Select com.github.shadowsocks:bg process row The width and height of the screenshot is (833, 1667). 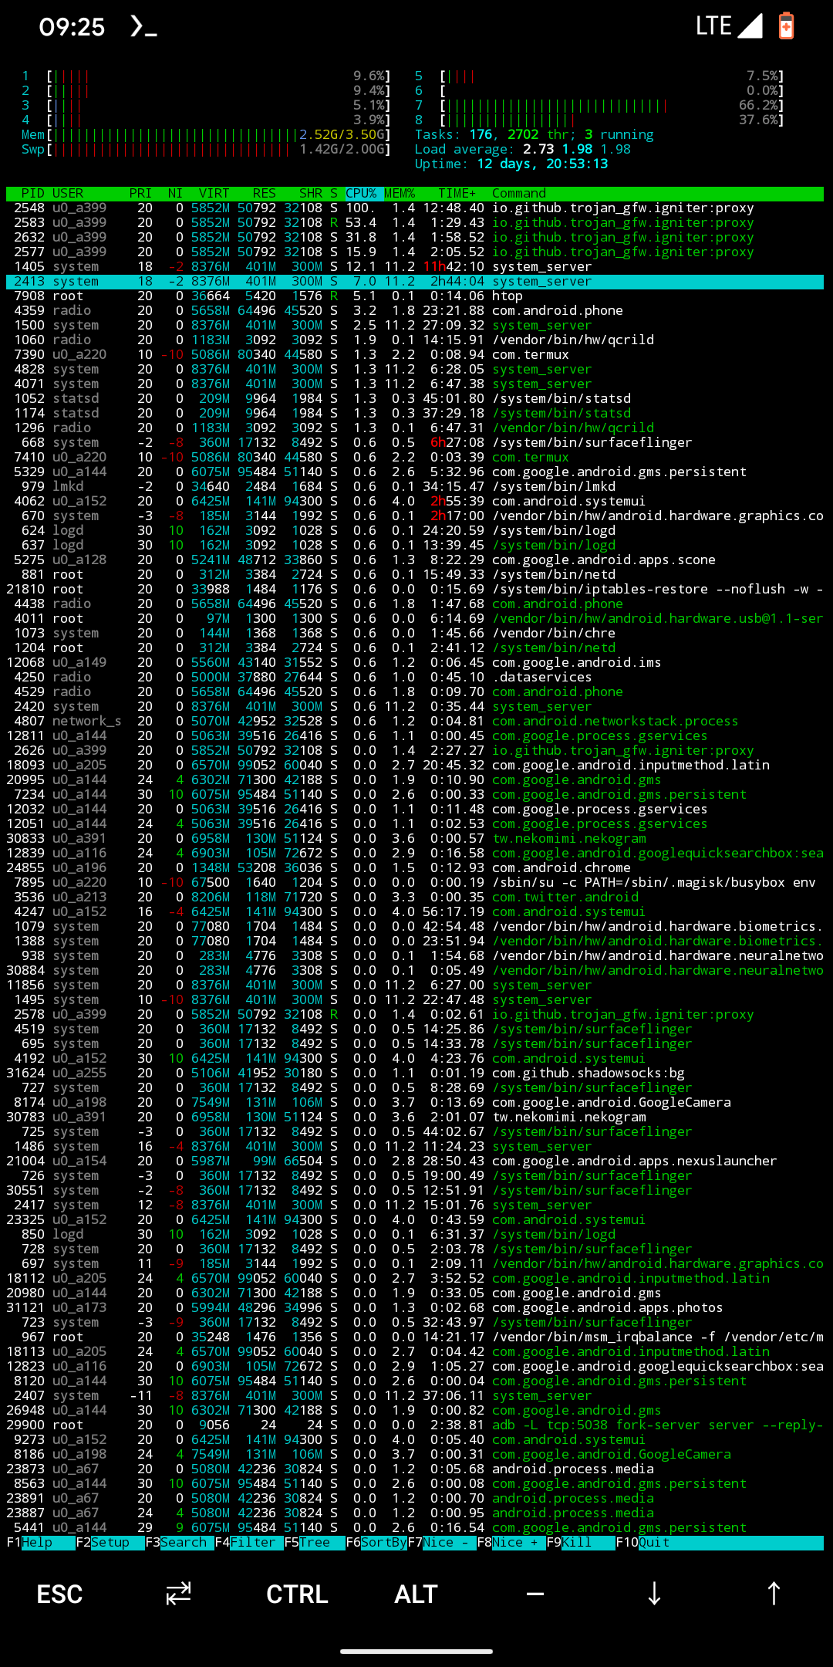coord(415,1074)
